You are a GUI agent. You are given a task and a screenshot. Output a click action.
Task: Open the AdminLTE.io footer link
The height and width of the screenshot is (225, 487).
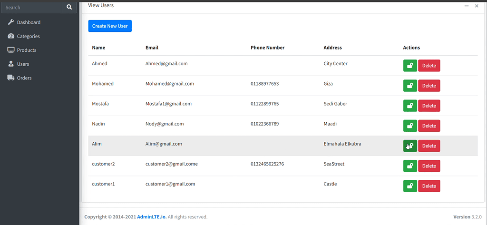[152, 217]
